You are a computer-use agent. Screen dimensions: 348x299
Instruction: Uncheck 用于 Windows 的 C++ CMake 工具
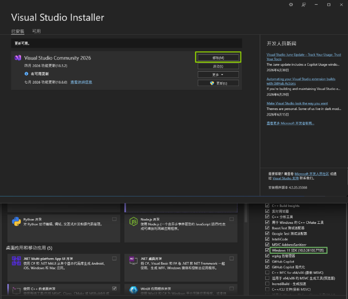coord(267,222)
